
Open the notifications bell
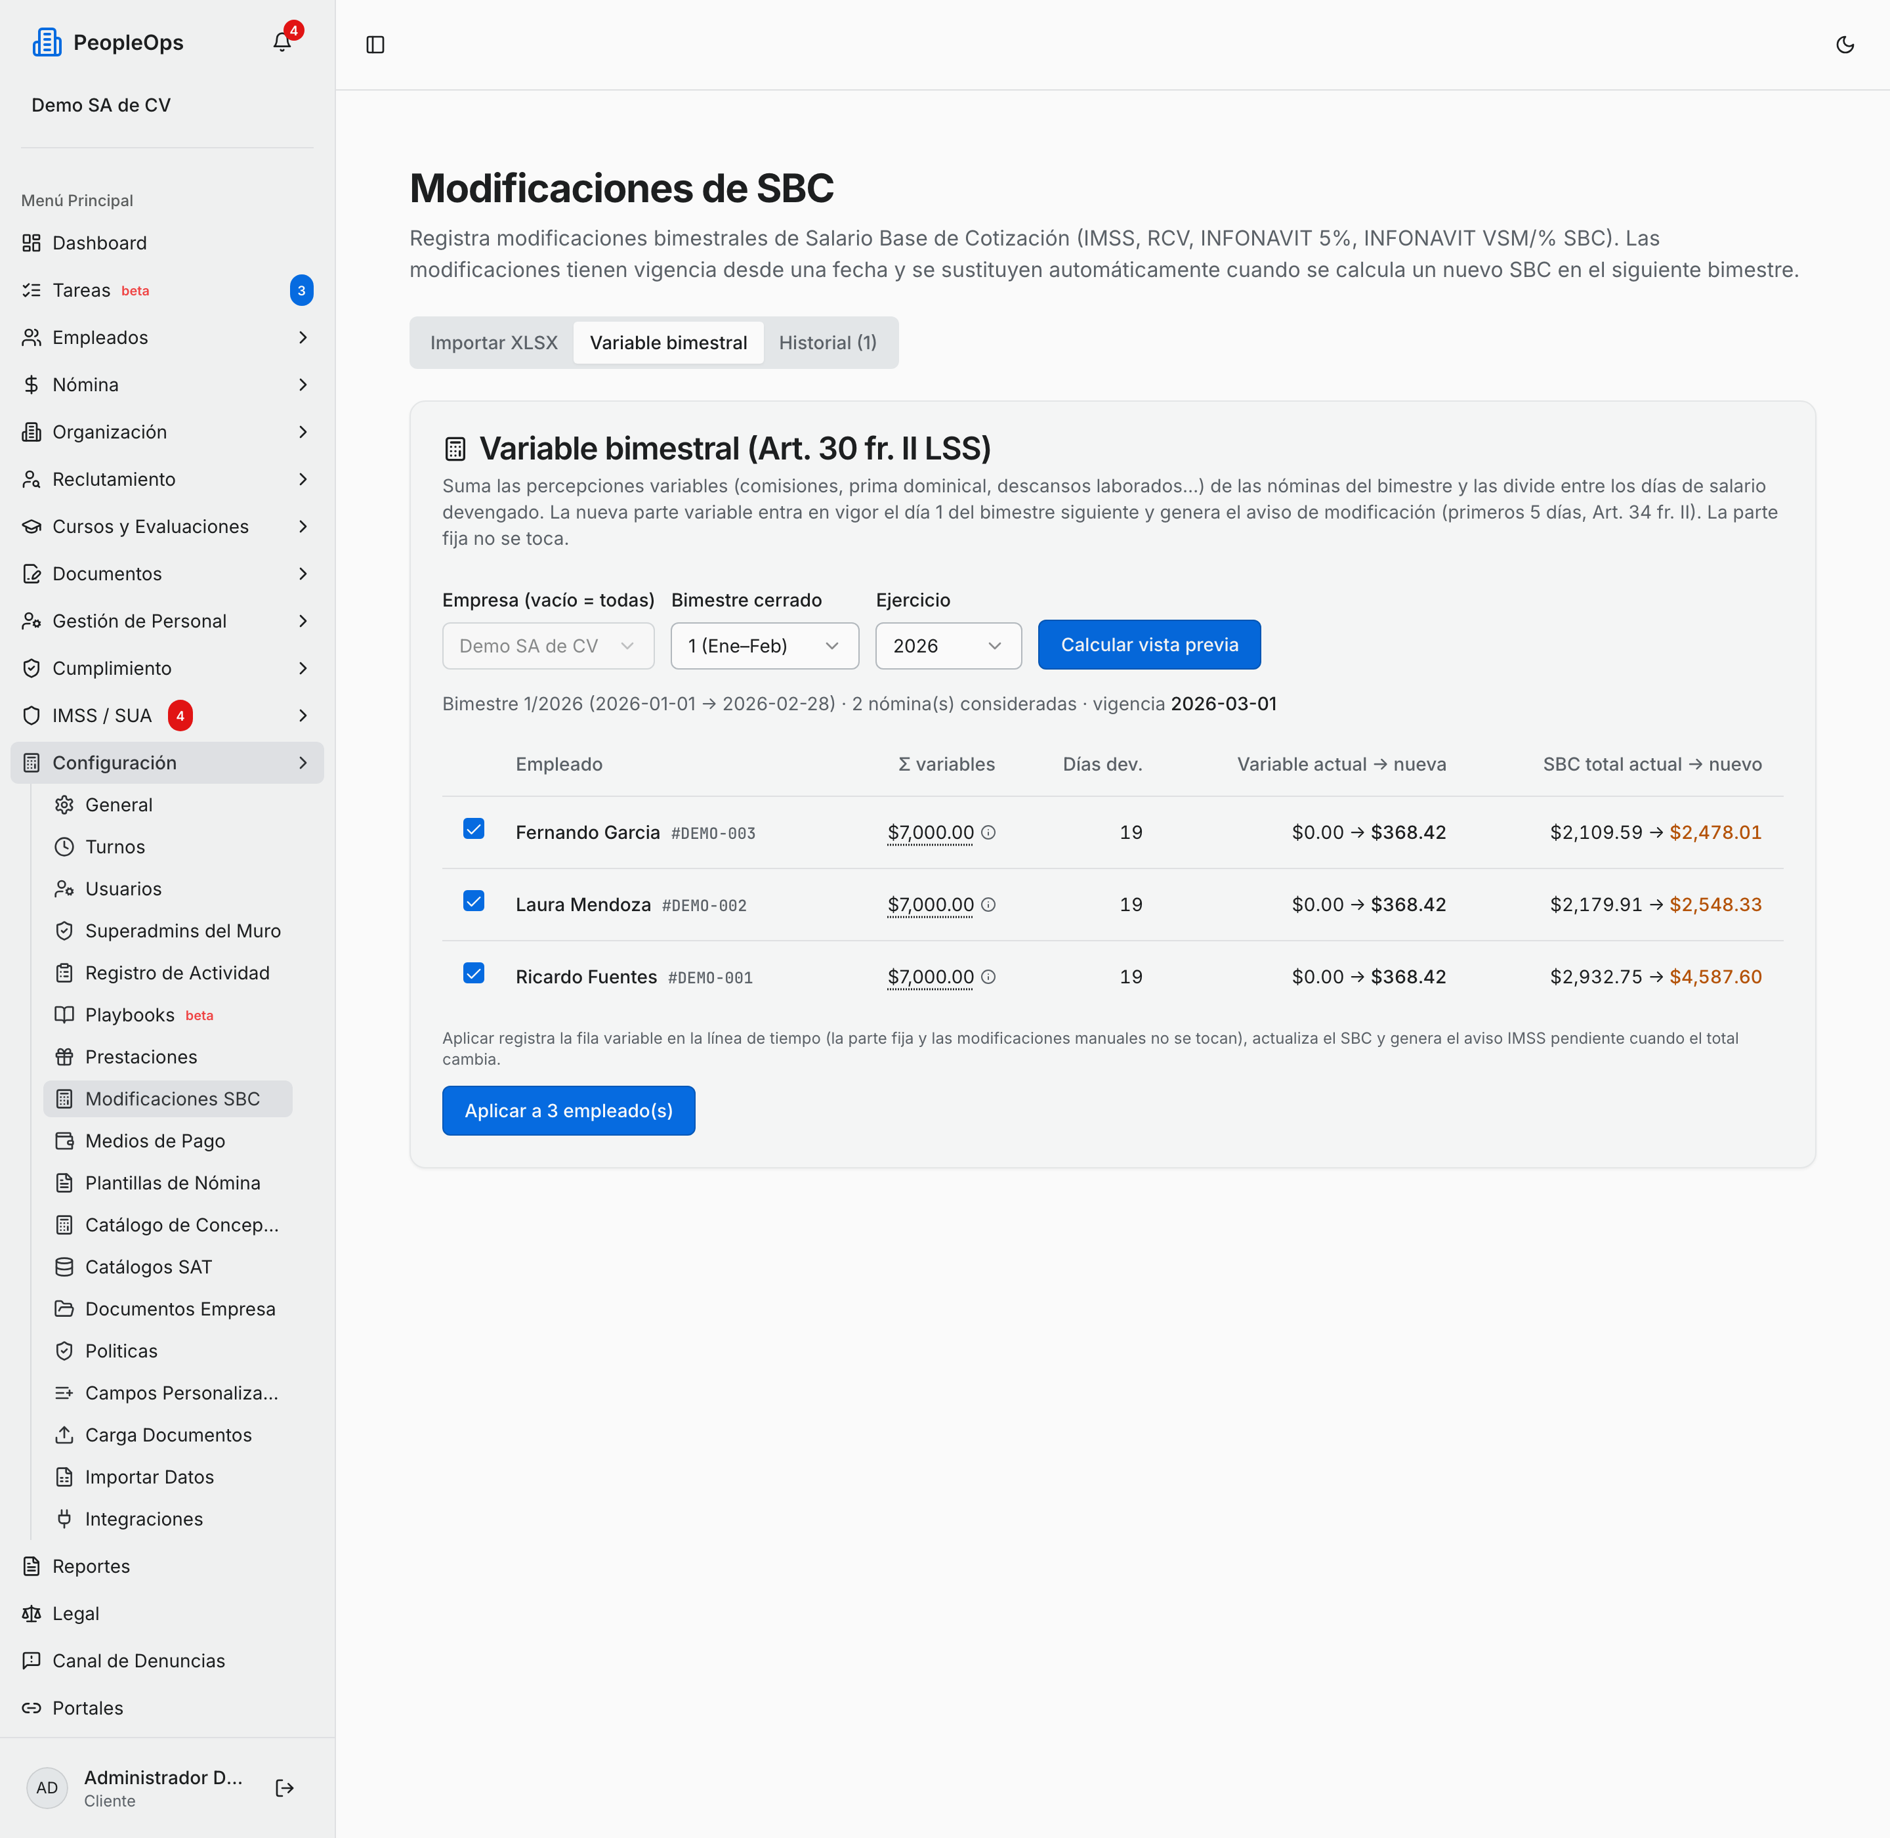coord(282,43)
